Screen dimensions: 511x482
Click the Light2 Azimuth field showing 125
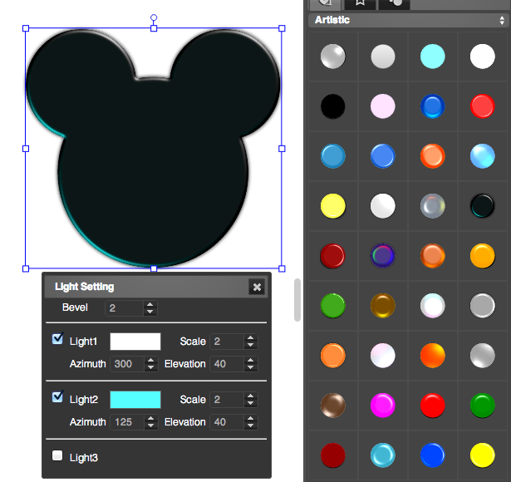(127, 422)
